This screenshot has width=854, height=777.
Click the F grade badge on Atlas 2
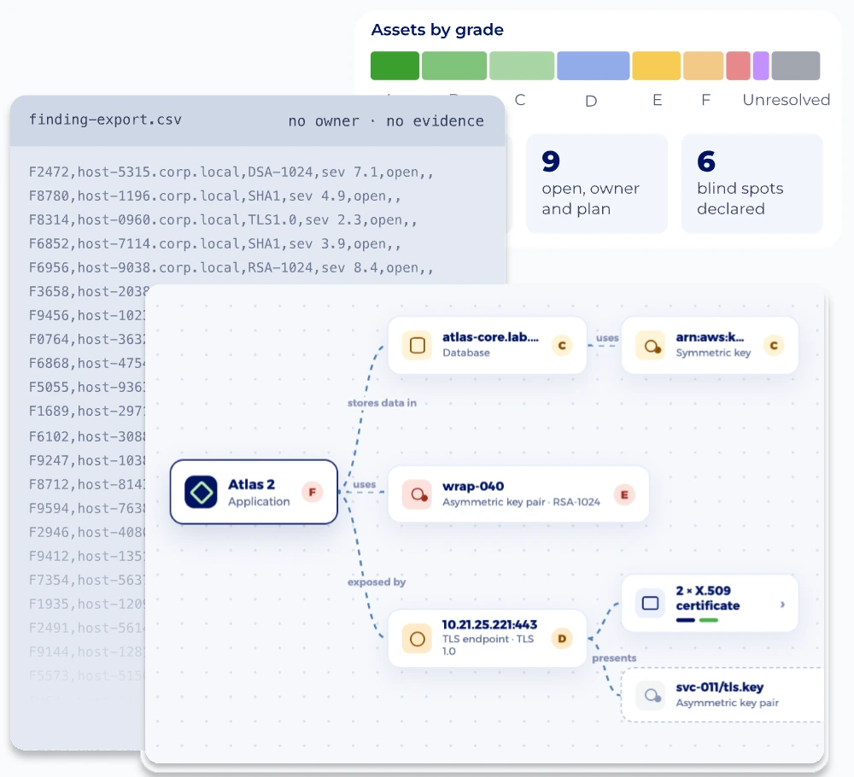point(312,492)
